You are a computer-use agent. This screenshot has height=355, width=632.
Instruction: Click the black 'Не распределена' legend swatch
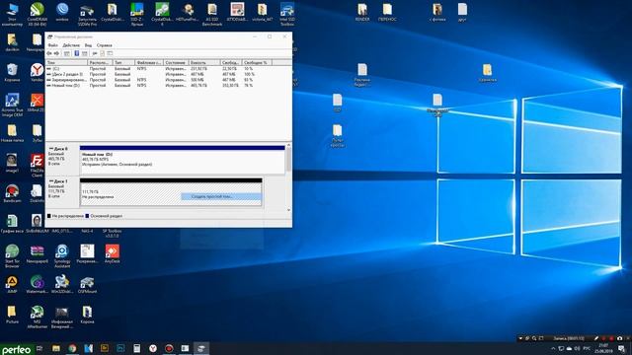coord(49,216)
